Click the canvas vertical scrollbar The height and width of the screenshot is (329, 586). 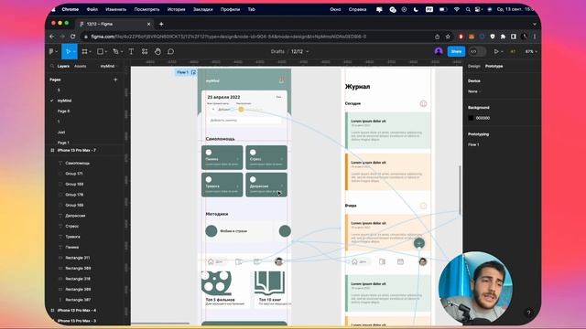point(460,190)
